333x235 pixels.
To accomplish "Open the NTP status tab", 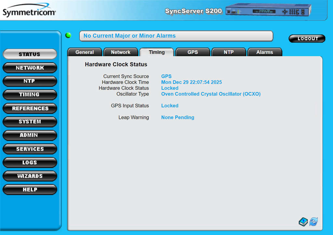I will 229,52.
